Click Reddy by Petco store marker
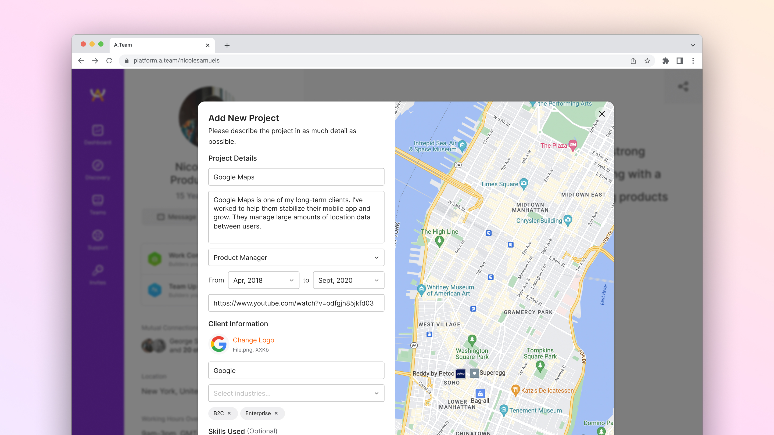Screen dimensions: 774x435 click(461, 374)
